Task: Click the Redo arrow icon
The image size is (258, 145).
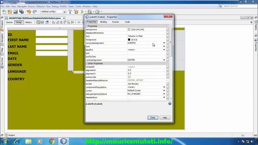Action: click(35, 12)
